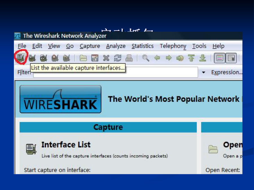Close the capture file X icon
This screenshot has height=190, width=254.
106,58
